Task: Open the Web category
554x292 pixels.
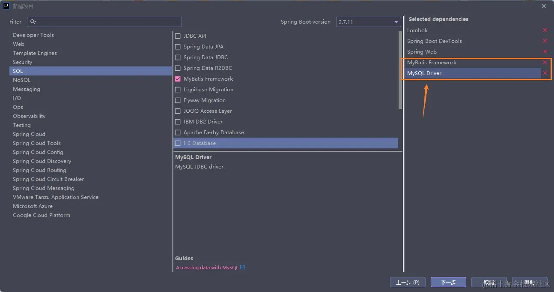Action: pyautogui.click(x=18, y=44)
